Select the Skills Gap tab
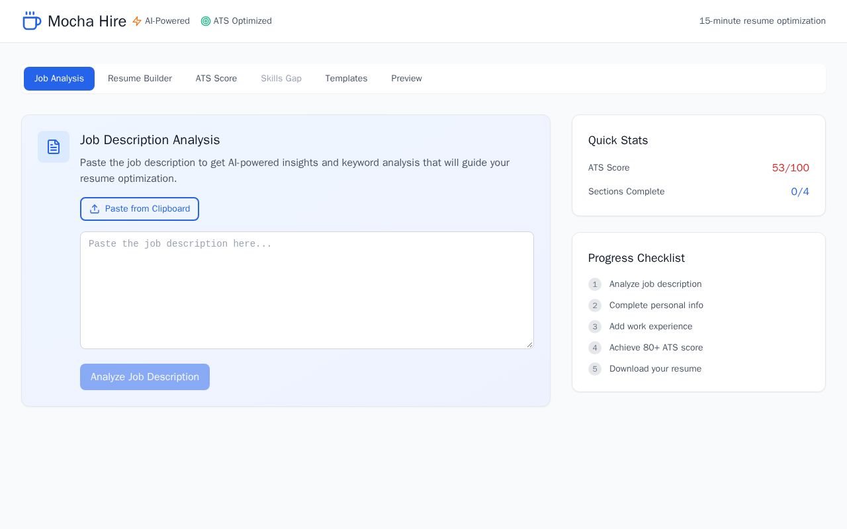The height and width of the screenshot is (529, 847). (281, 79)
